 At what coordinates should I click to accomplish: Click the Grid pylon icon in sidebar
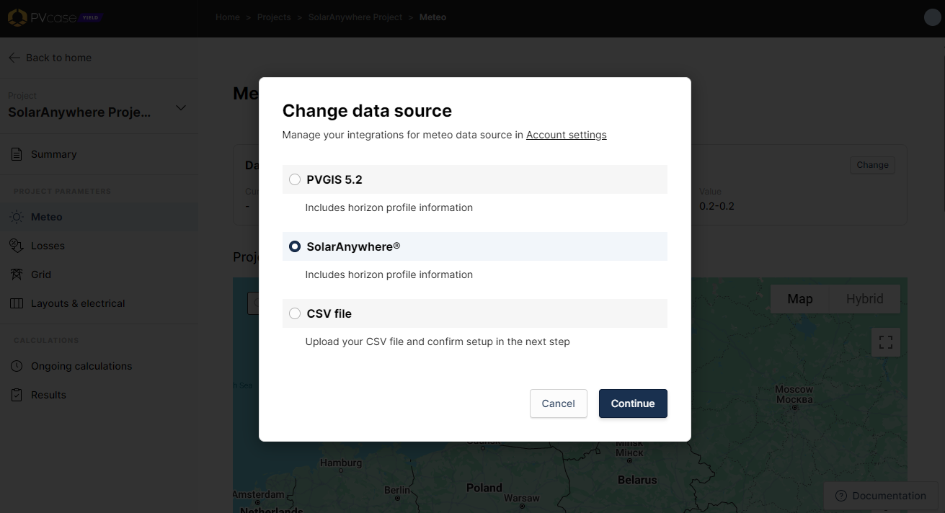pos(17,275)
